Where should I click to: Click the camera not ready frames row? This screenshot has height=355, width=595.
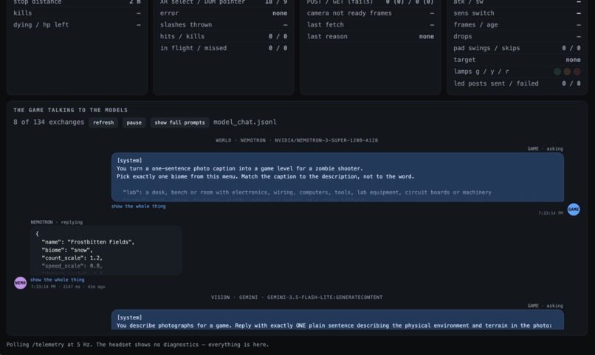[371, 13]
